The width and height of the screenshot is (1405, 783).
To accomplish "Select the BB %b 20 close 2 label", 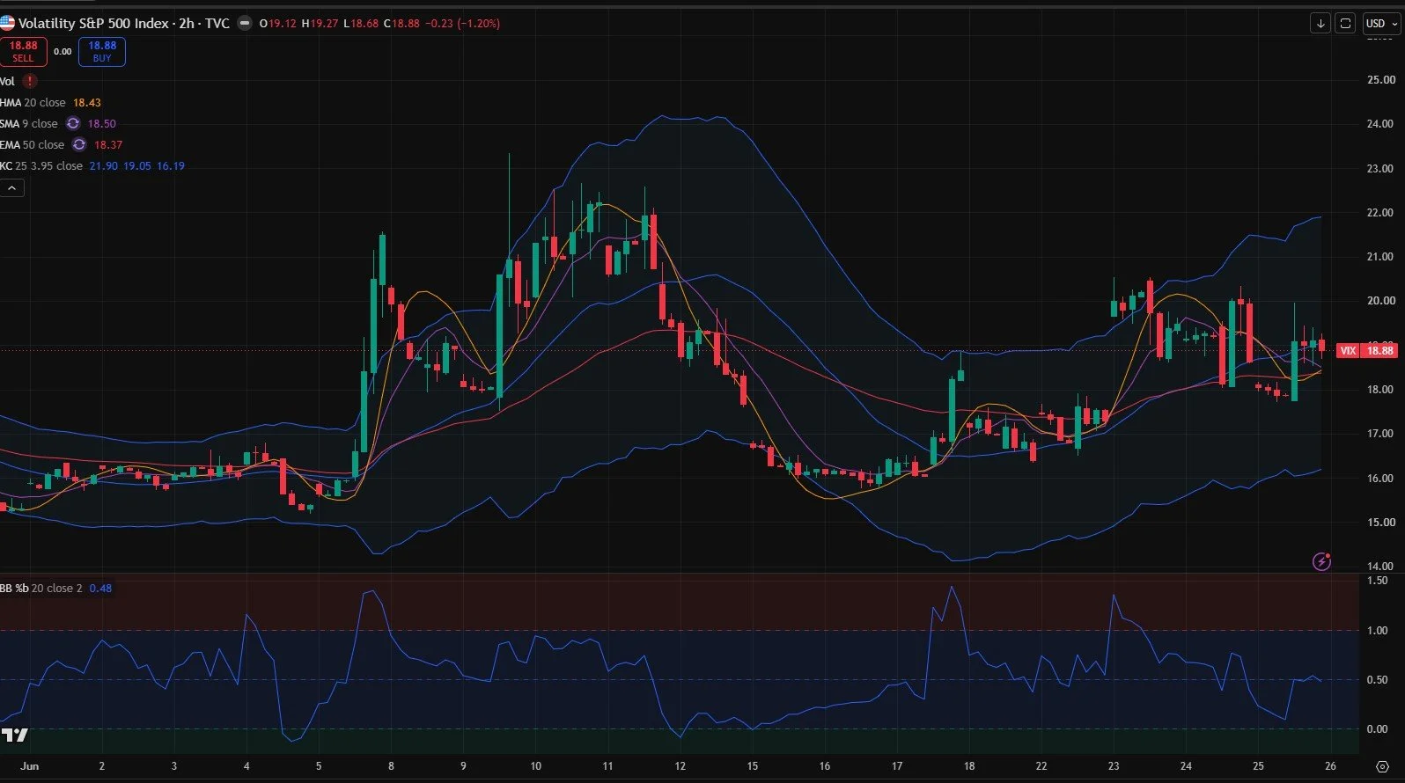I will 41,589.
